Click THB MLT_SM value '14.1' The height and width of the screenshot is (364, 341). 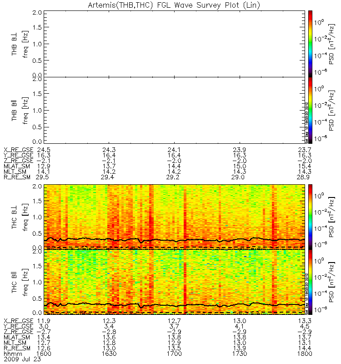[x=44, y=172]
